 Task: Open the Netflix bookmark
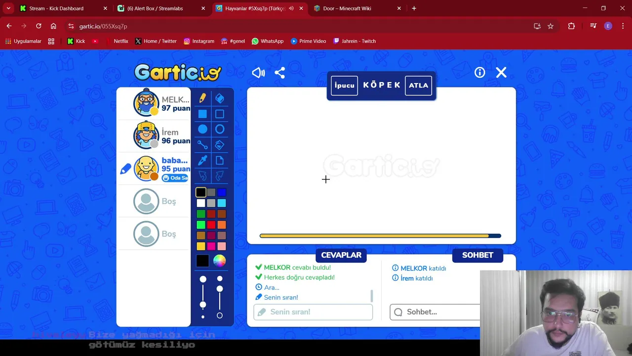(x=117, y=41)
